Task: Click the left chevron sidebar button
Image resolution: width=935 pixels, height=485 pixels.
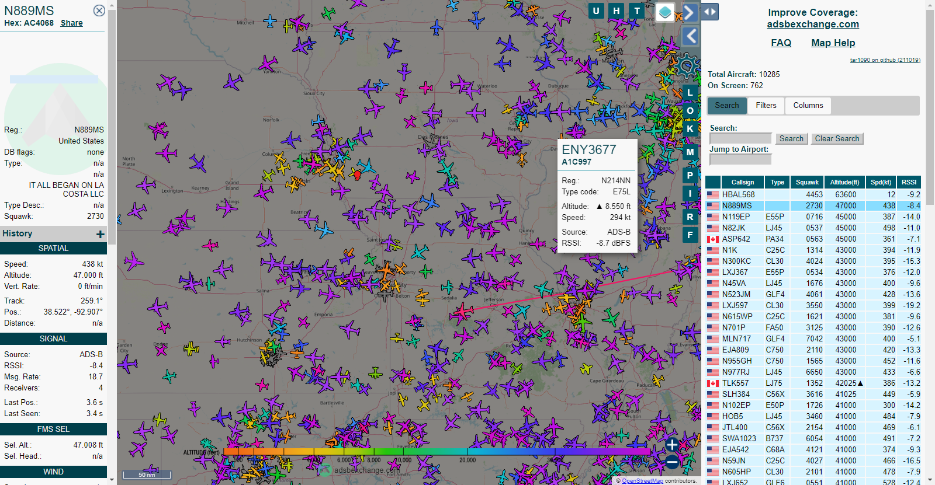Action: pos(690,36)
